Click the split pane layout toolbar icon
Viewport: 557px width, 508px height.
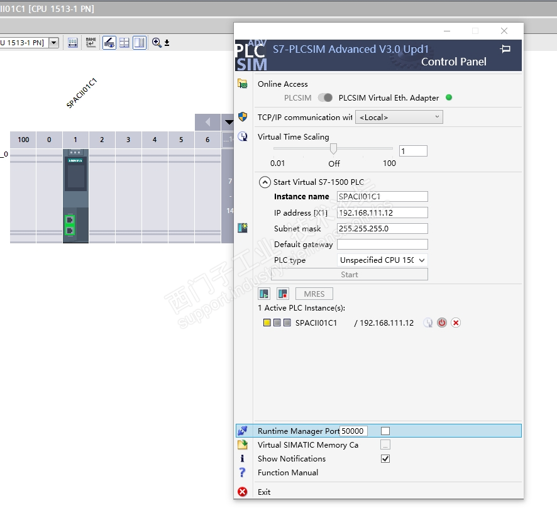(140, 43)
